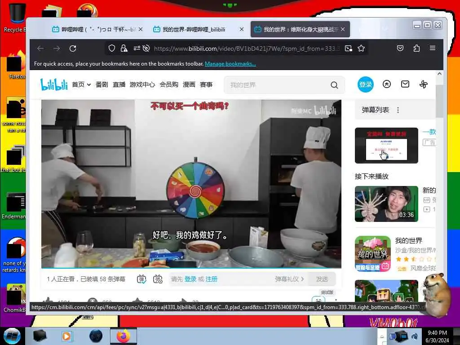460x345 pixels.
Task: Reload the page with the refresh icon
Action: click(x=73, y=49)
